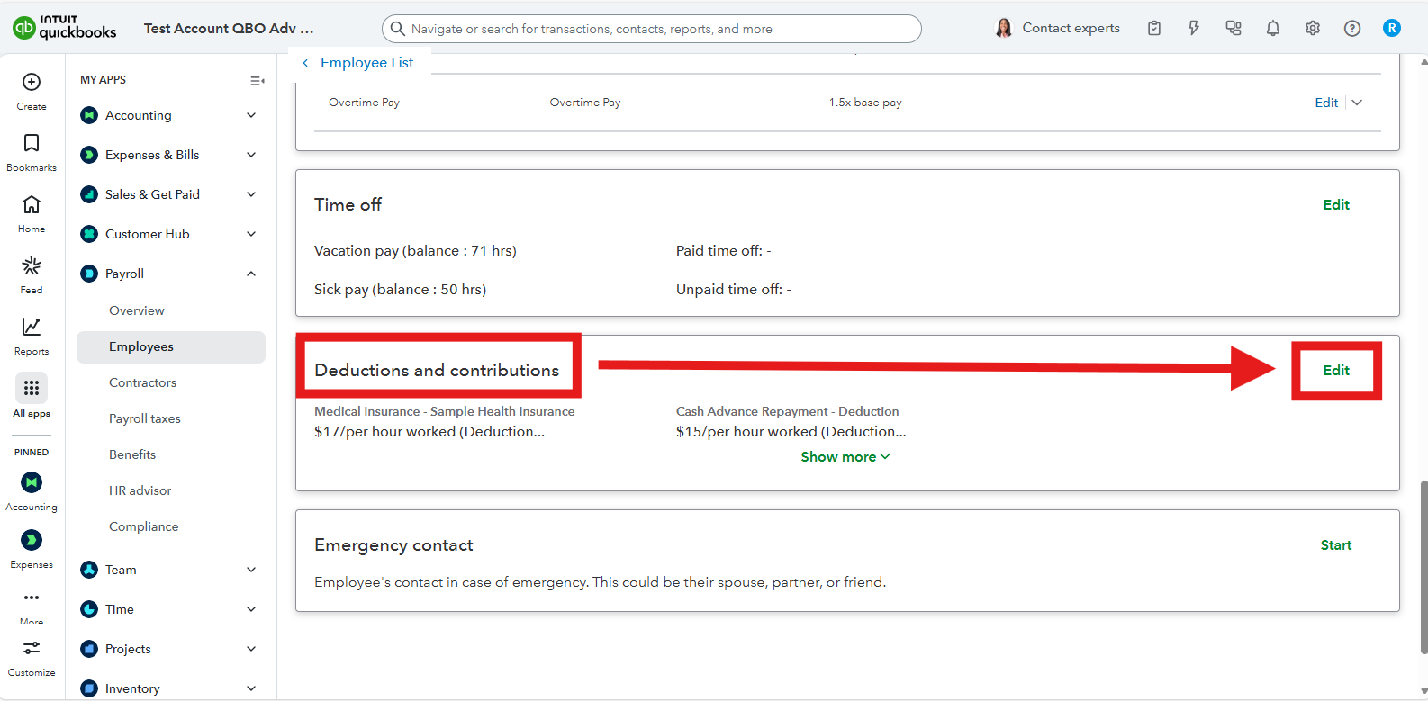Open All apps grid icon
Screen dimensions: 1428x701
tap(32, 389)
